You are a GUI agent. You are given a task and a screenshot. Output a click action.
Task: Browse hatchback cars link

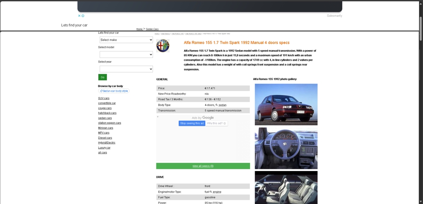pyautogui.click(x=107, y=113)
